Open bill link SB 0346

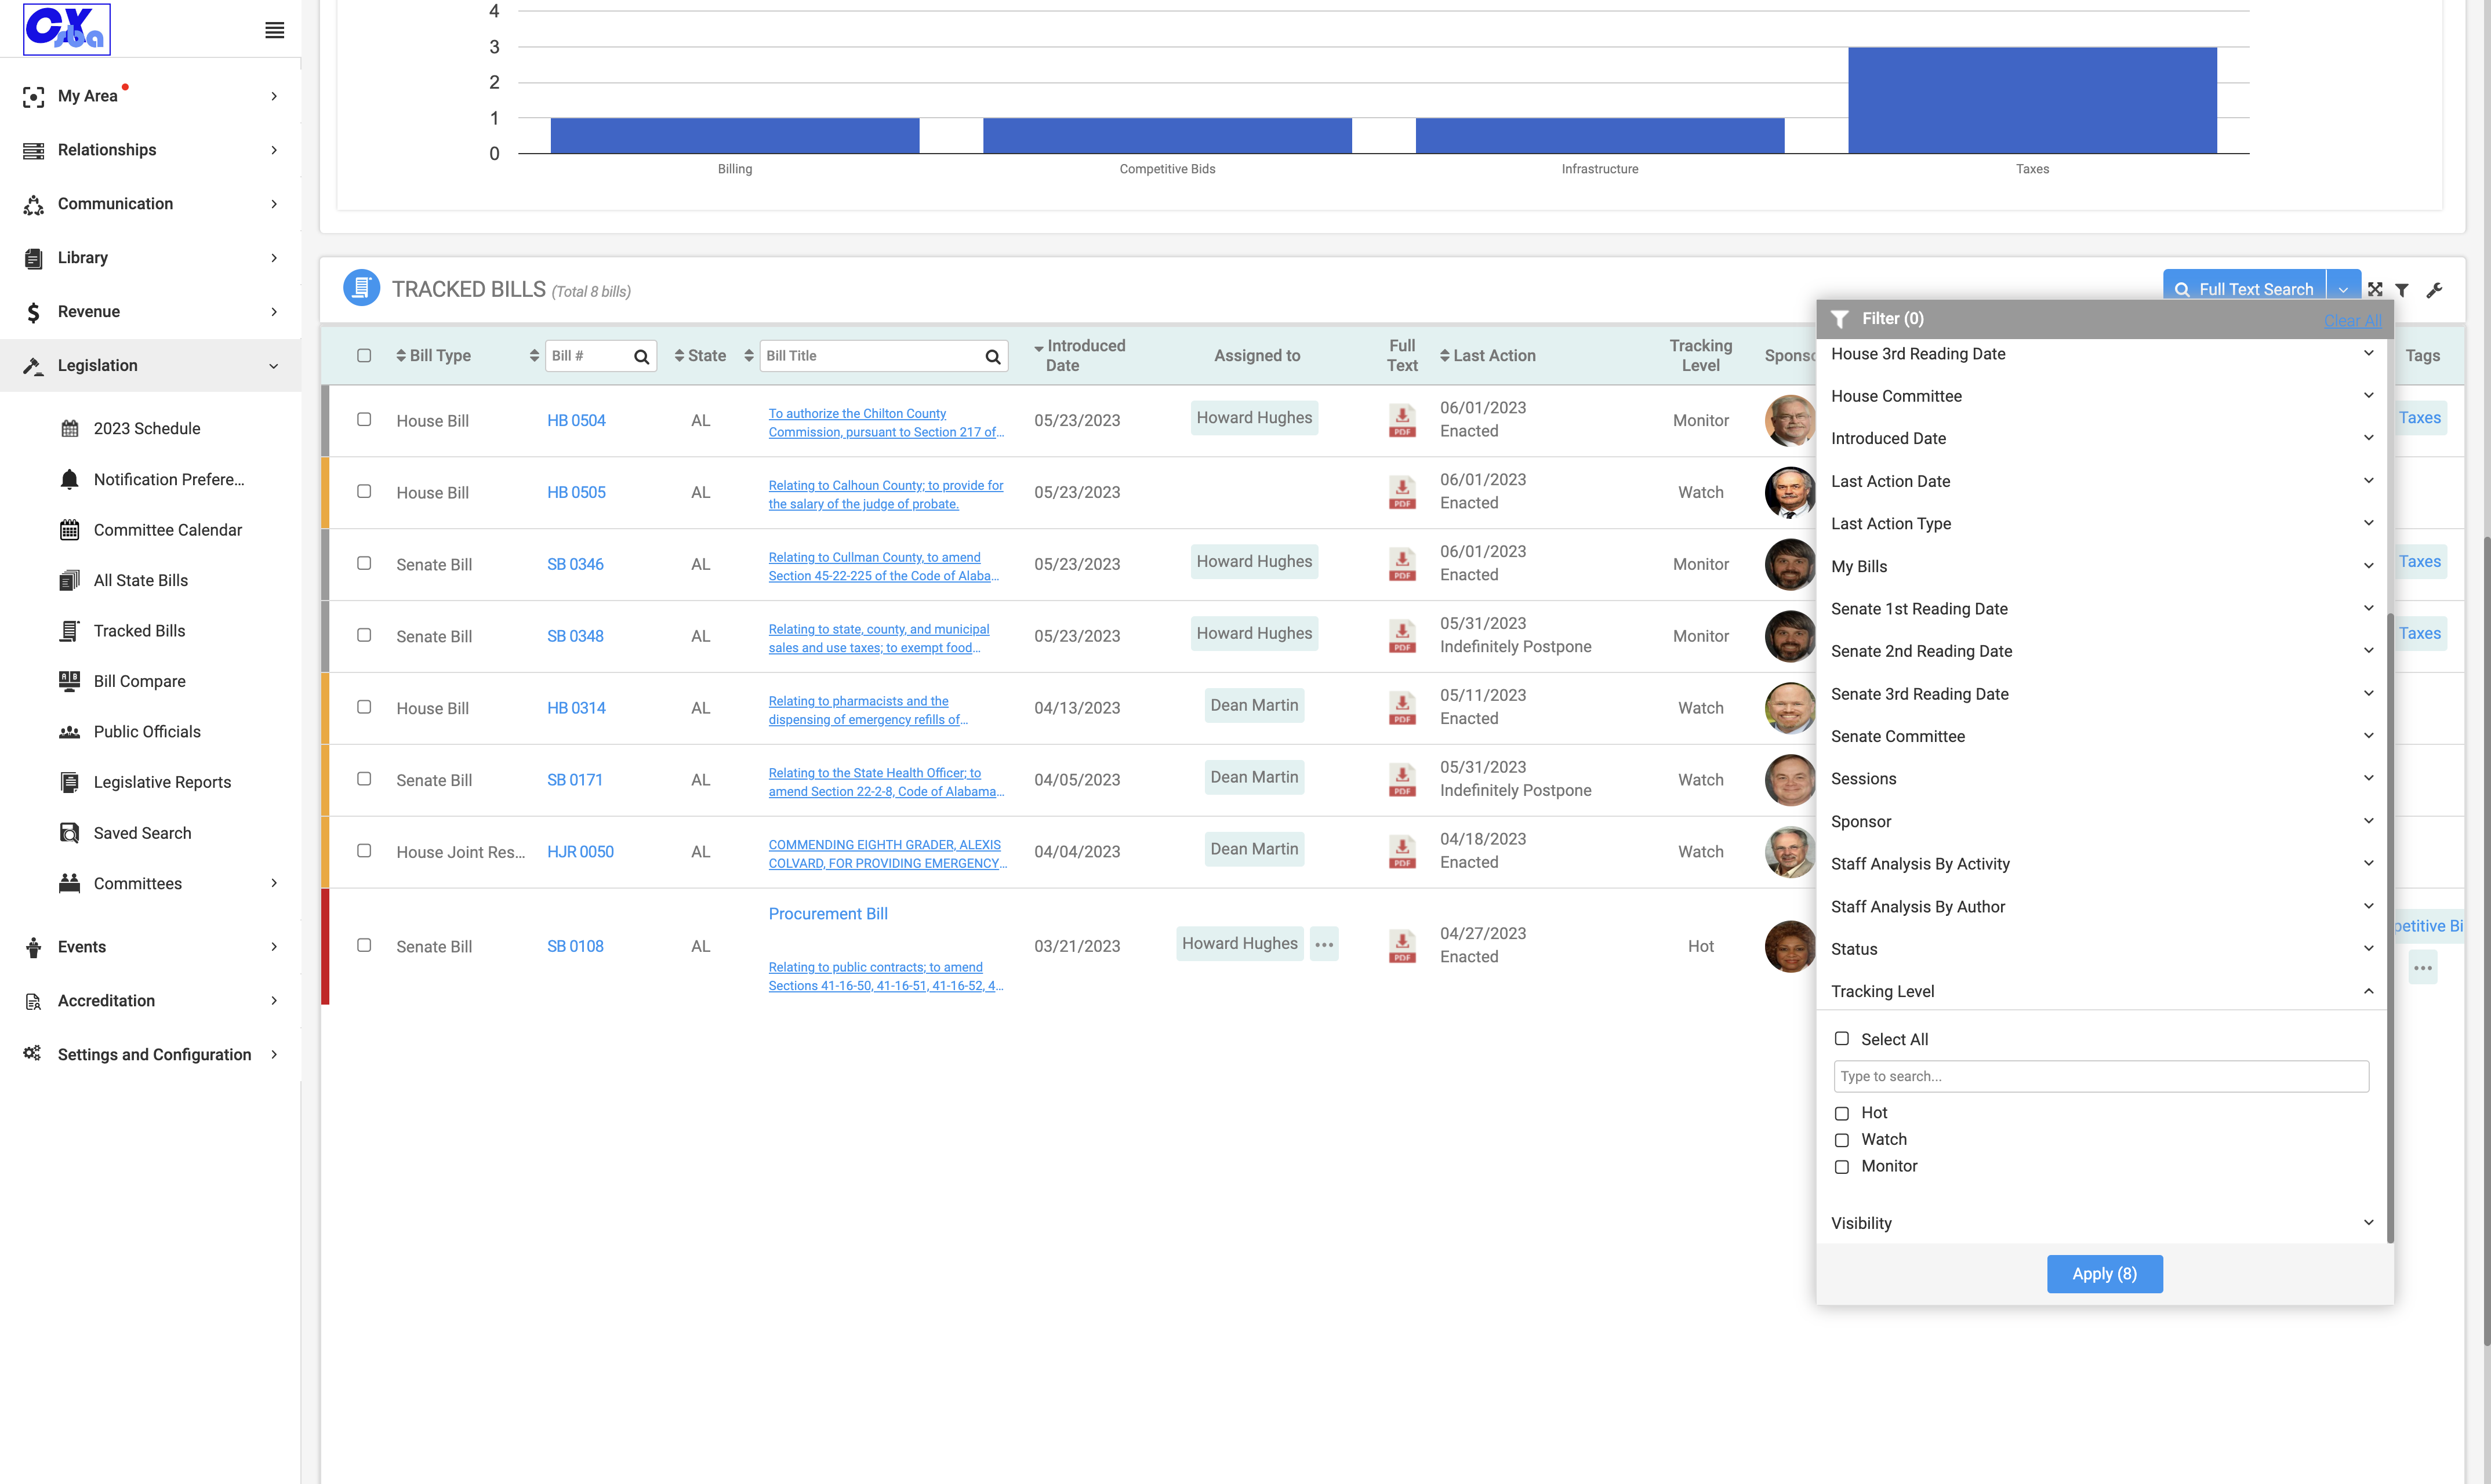pyautogui.click(x=575, y=564)
